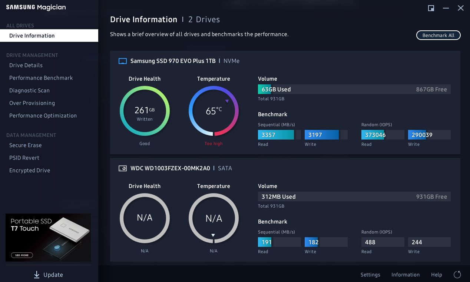
Task: Switch to the compact window mode icon
Action: [x=431, y=8]
